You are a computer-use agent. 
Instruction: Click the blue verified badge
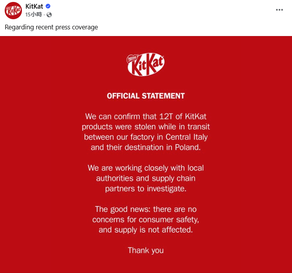pyautogui.click(x=48, y=7)
